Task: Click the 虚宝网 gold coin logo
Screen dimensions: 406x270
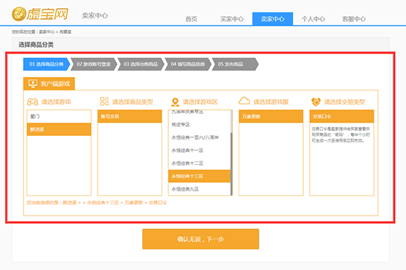Action: coord(19,14)
